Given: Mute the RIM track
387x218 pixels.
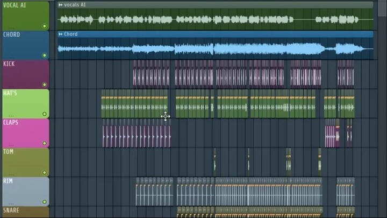Looking at the screenshot, I should 45,202.
